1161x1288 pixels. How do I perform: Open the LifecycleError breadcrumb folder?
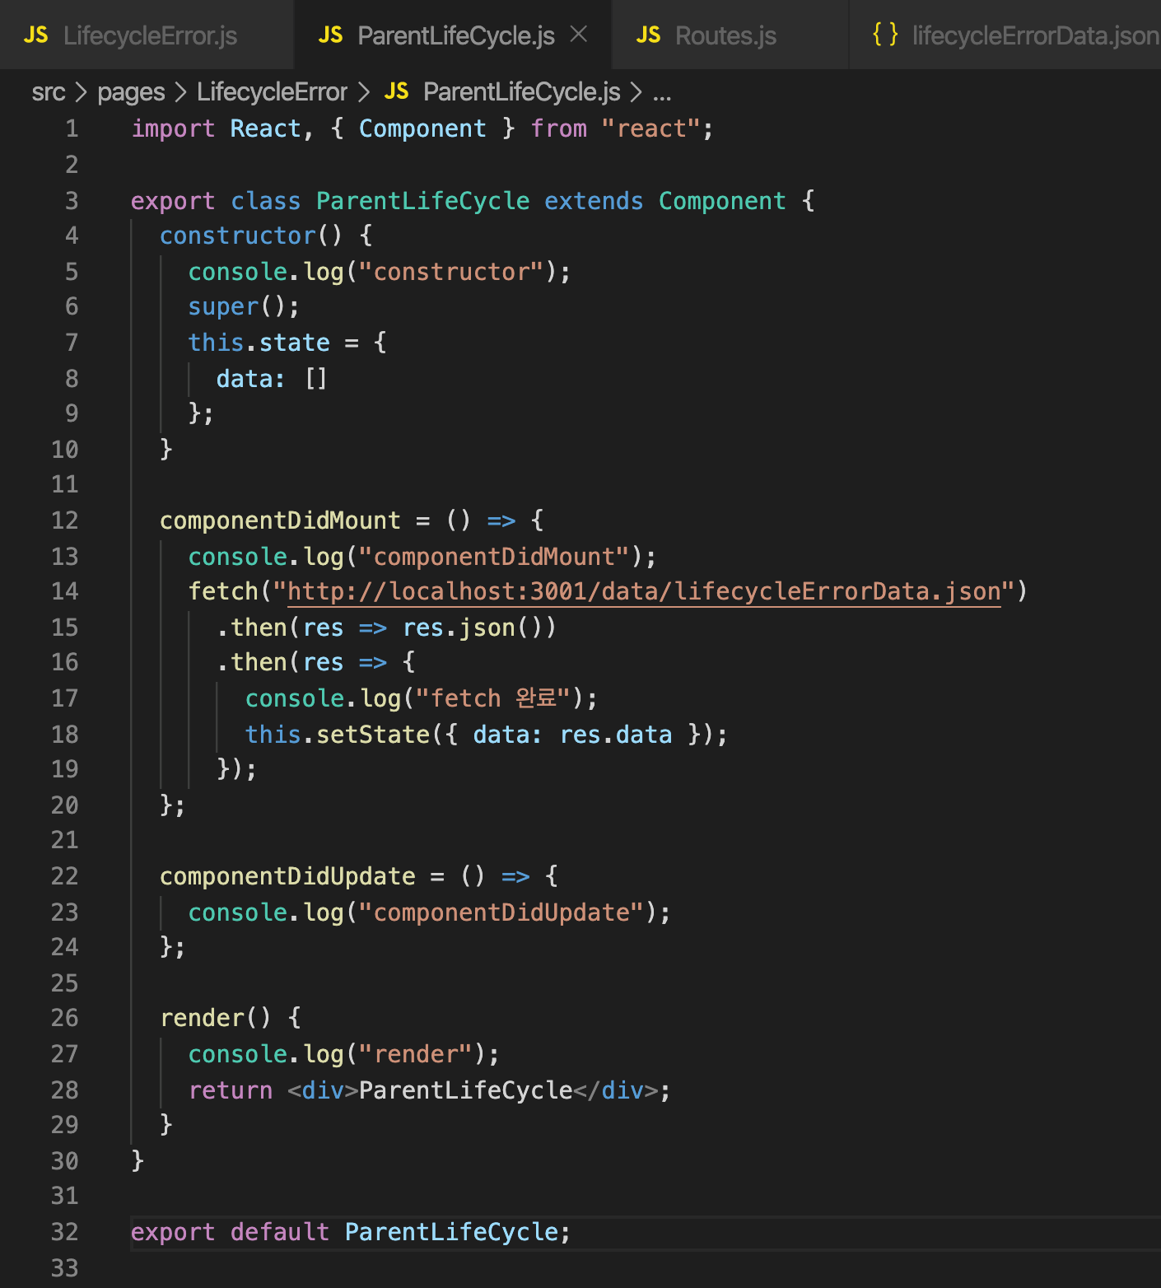click(272, 92)
